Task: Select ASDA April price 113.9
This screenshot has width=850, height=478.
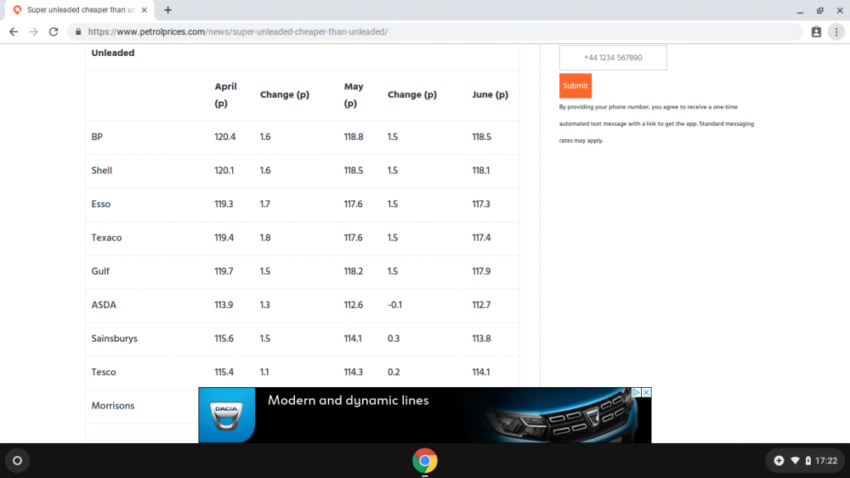Action: [224, 305]
